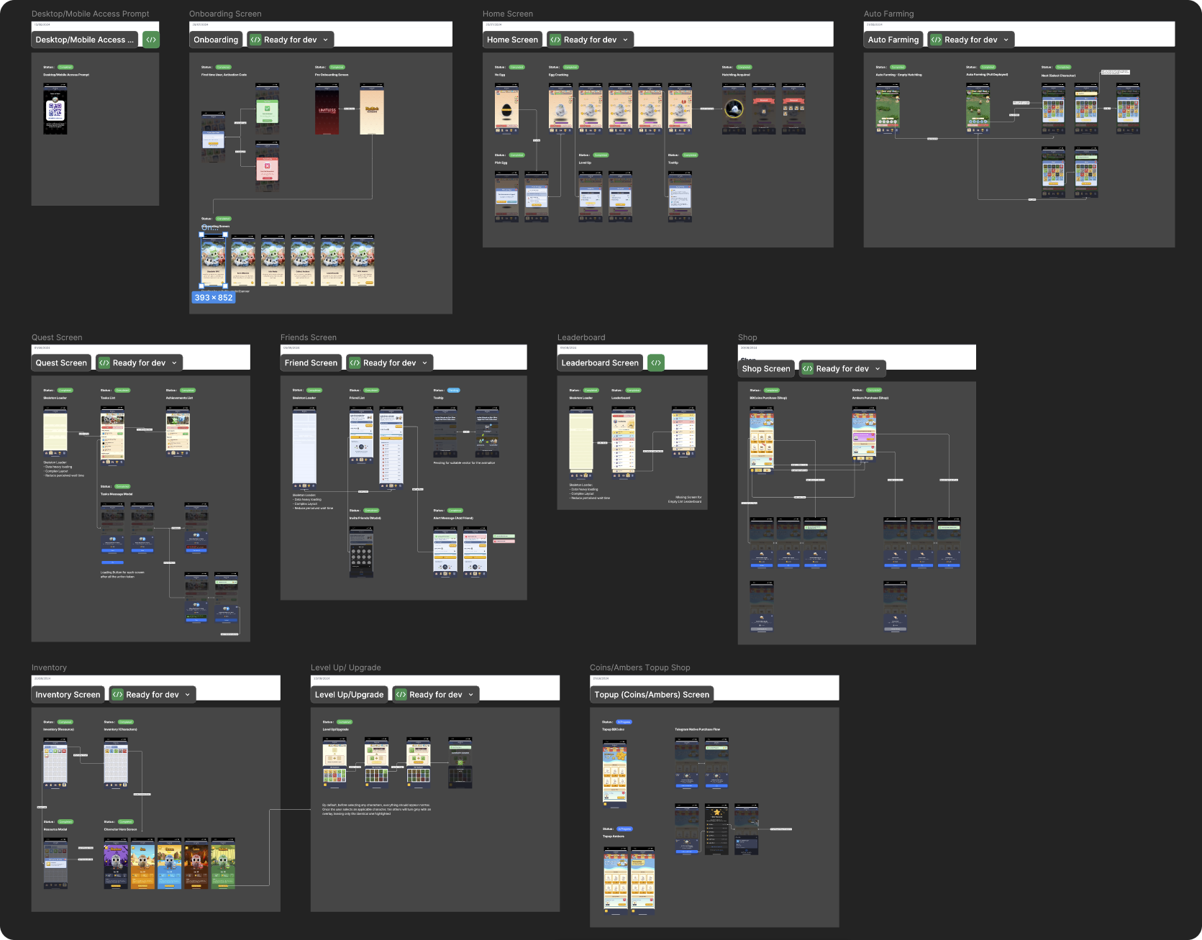
Task: Click the 'Onboarding Screen' canvas title
Action: 225,14
